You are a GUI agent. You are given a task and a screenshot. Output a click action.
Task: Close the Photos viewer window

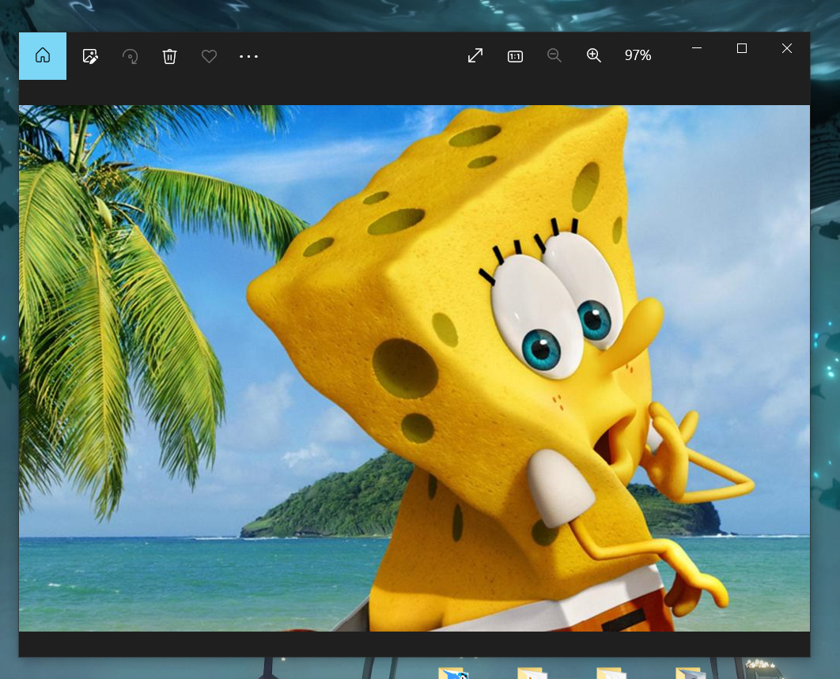pyautogui.click(x=786, y=48)
